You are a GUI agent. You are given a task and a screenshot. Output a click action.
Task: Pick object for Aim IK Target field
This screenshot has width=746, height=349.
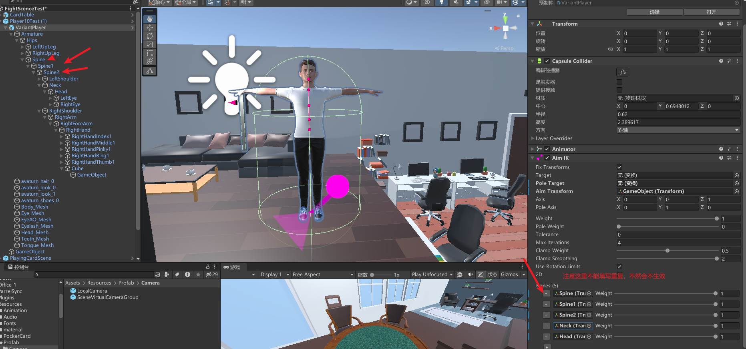click(736, 175)
